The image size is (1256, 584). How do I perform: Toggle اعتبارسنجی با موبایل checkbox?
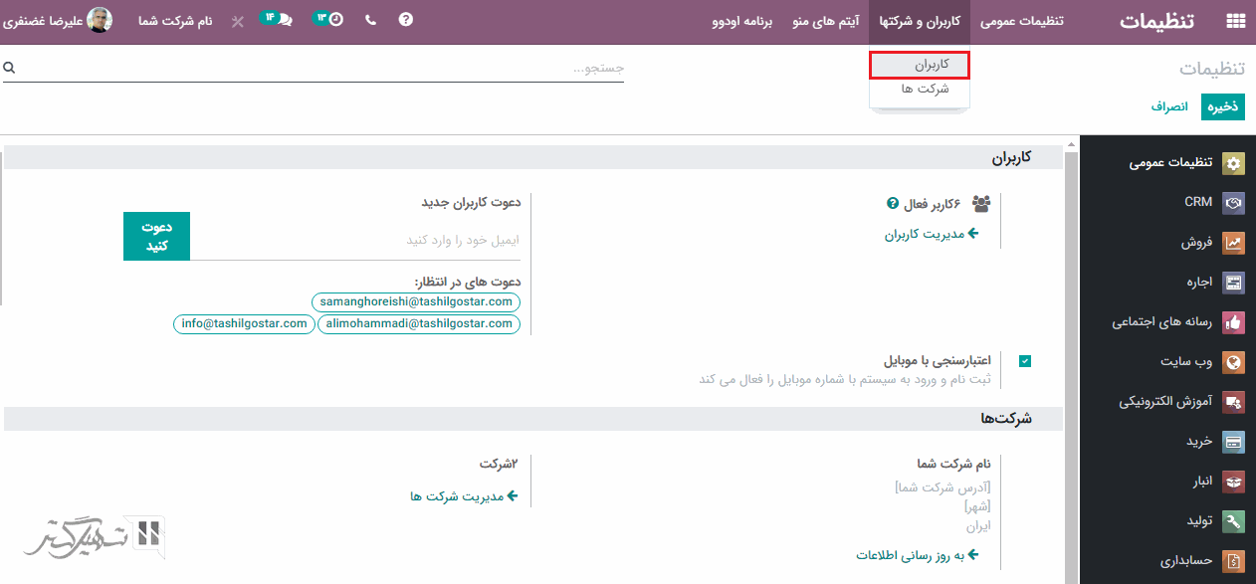pos(1025,361)
